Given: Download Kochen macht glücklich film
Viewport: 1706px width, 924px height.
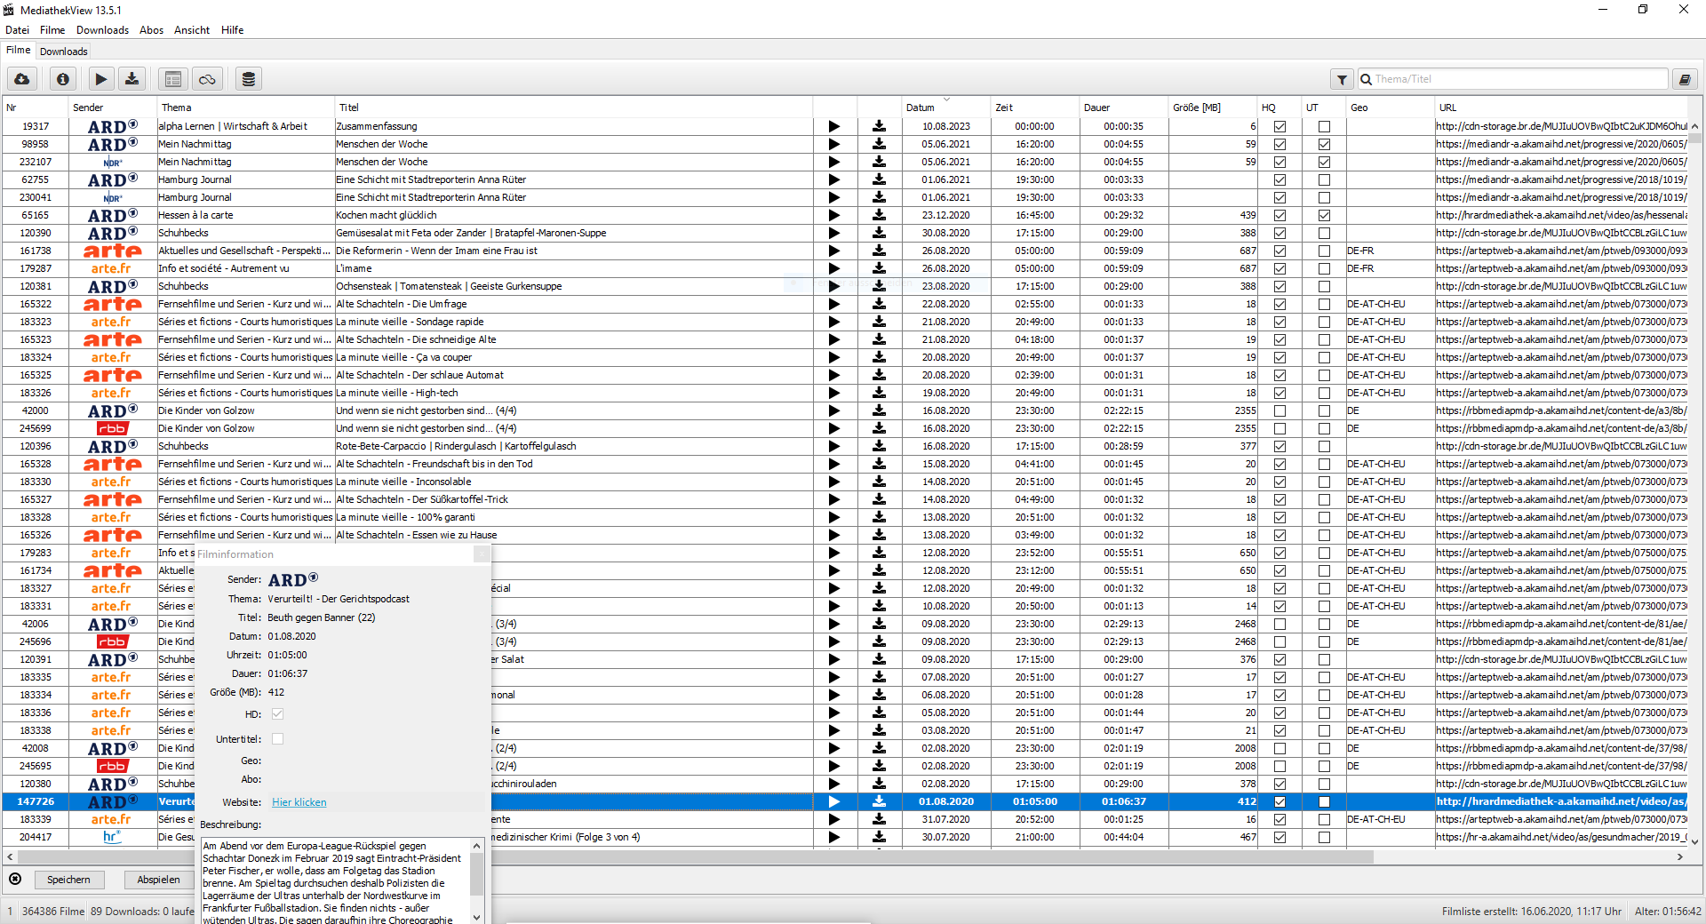Looking at the screenshot, I should pyautogui.click(x=879, y=215).
